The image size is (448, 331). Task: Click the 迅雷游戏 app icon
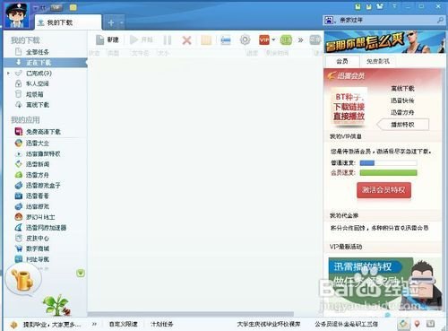pyautogui.click(x=19, y=206)
